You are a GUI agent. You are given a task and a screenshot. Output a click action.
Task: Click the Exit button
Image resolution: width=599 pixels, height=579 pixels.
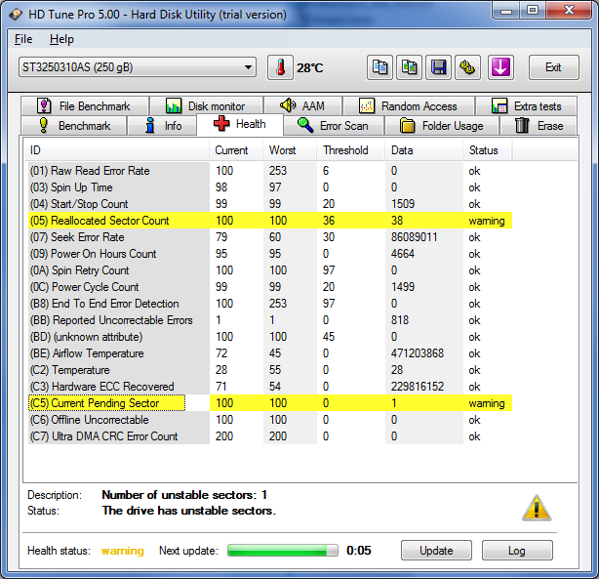tap(553, 67)
